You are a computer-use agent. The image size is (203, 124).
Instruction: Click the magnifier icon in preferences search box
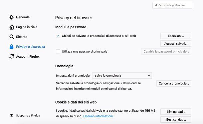point(156,5)
